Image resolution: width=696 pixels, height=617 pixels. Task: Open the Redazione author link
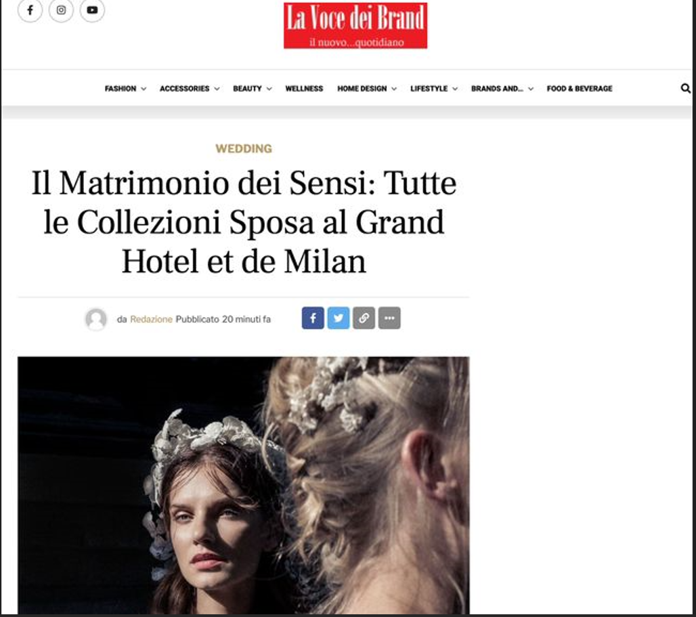pyautogui.click(x=151, y=319)
